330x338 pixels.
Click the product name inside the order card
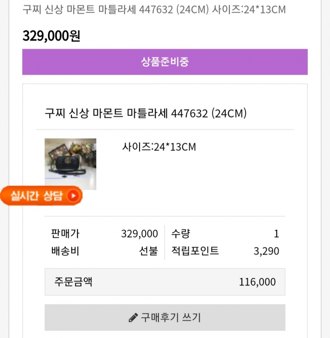pyautogui.click(x=146, y=113)
